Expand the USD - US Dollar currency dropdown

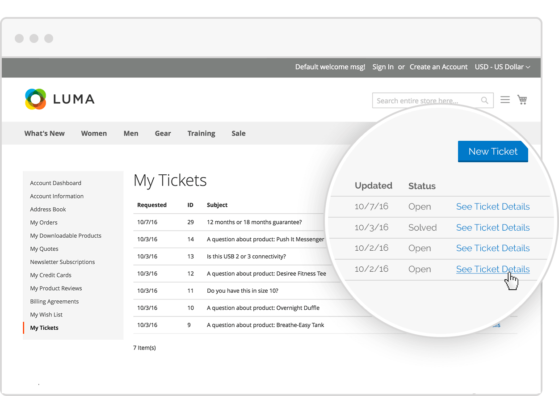(502, 67)
